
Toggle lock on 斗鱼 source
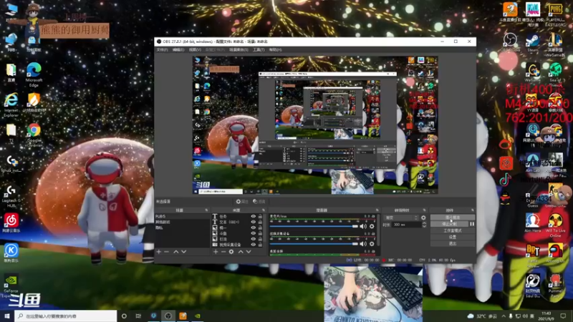pos(260,233)
